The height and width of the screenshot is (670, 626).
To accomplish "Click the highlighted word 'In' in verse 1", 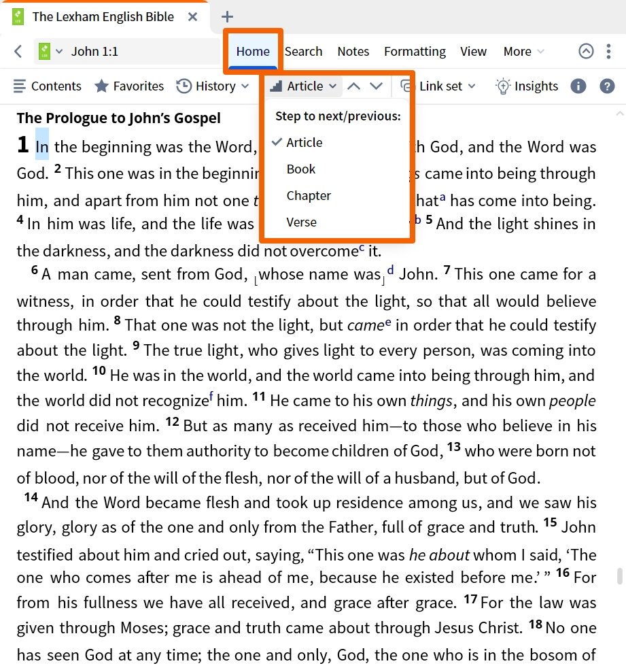I will coord(42,147).
